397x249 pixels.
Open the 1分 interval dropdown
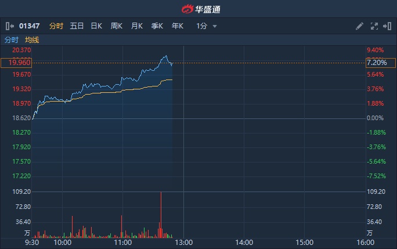pyautogui.click(x=207, y=26)
